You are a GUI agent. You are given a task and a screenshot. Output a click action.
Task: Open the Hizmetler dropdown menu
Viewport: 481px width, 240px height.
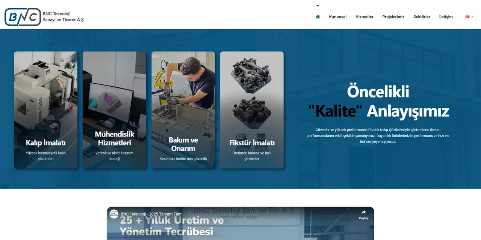tap(364, 16)
